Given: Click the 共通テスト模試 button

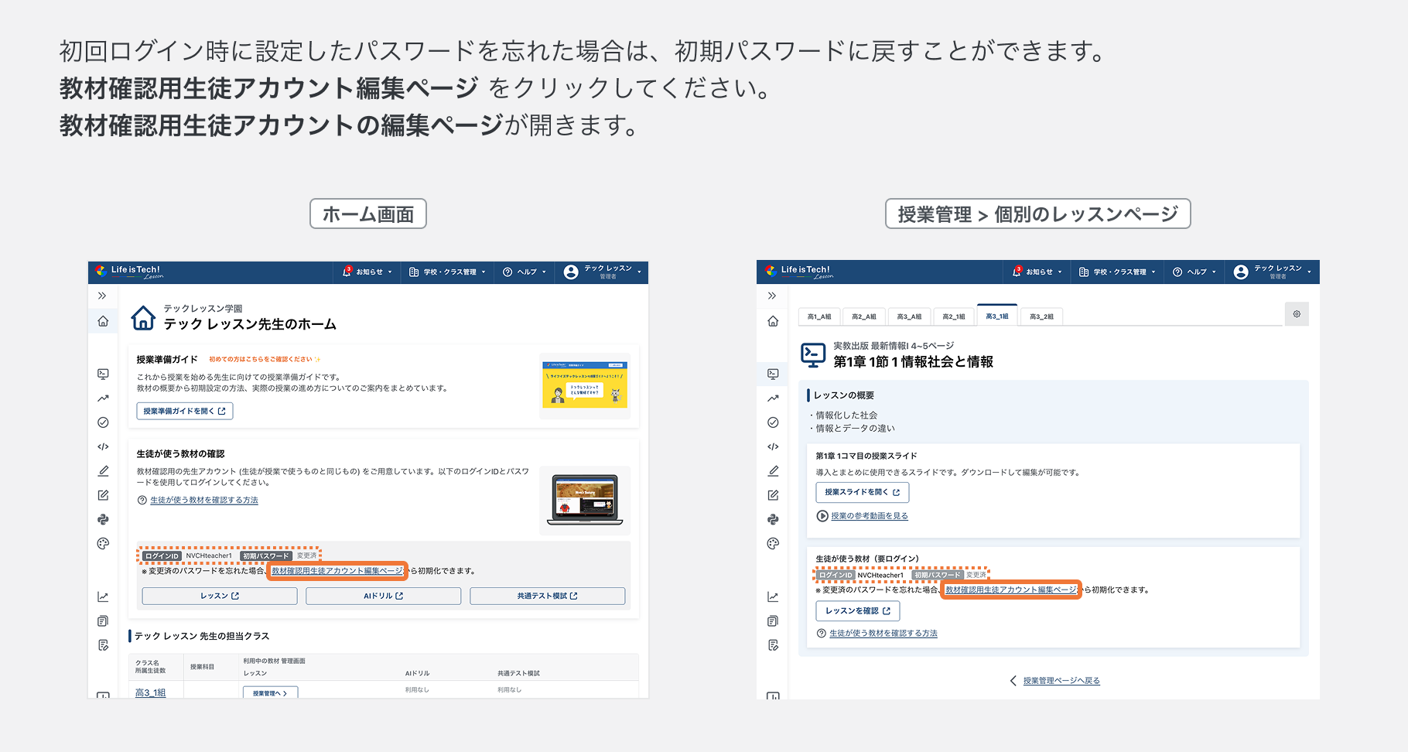Looking at the screenshot, I should (548, 596).
